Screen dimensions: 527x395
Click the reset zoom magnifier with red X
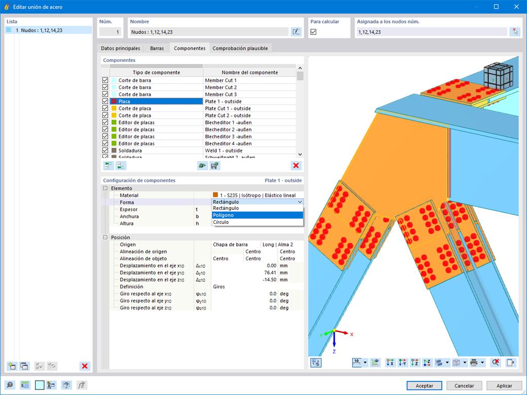[496, 363]
